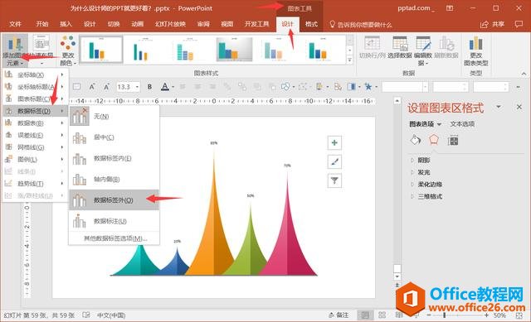This screenshot has width=531, height=322.
Task: Click the fit slide to window icon
Action: [x=519, y=315]
